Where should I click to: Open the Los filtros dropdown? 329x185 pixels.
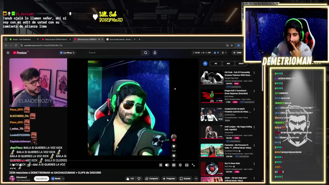coord(67,53)
